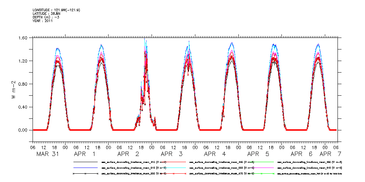Click the black x-marked legend line
Viewport: 365px width, 182px height.
[85, 174]
